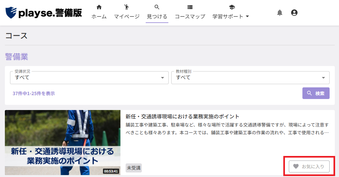The height and width of the screenshot is (177, 339).
Task: Click the 検索 search button
Action: [316, 93]
